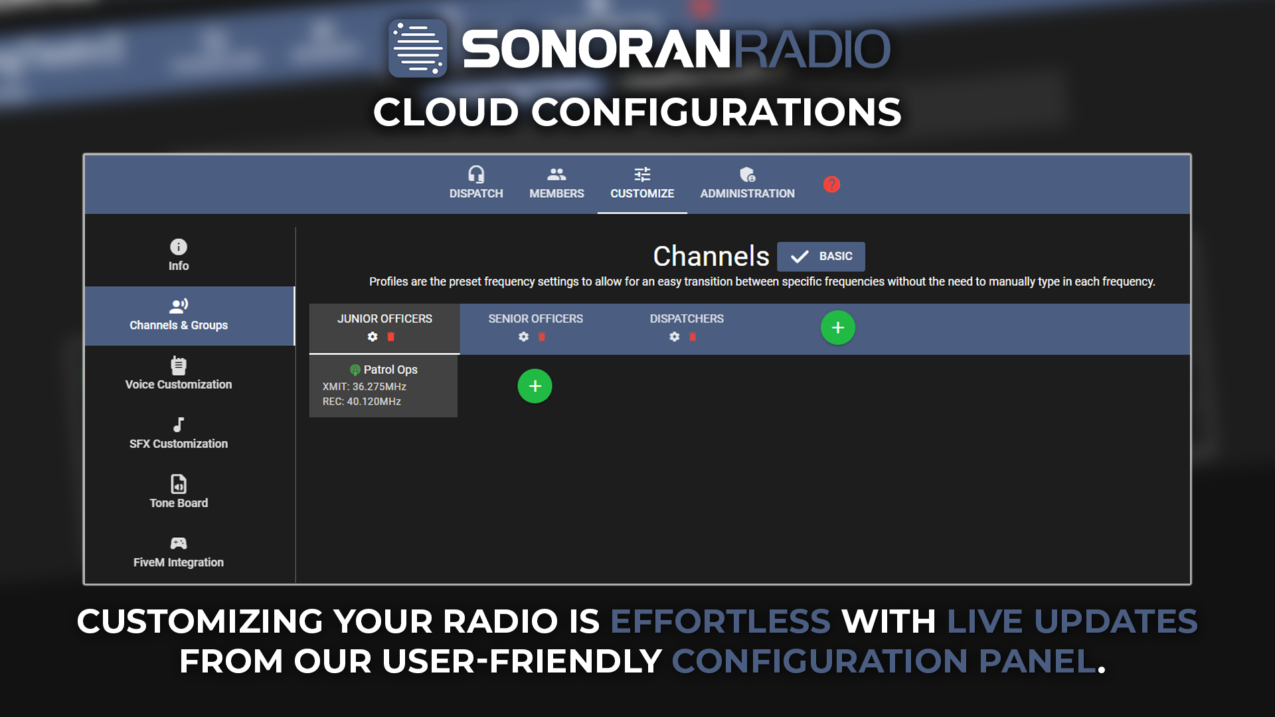Switch to the Members tab
This screenshot has width=1275, height=717.
point(556,183)
